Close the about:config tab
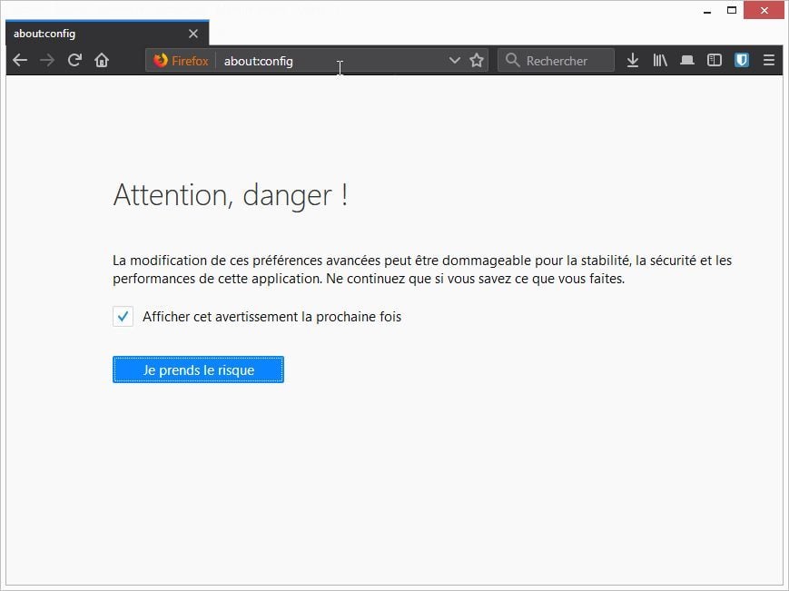Viewport: 789px width, 591px height. point(193,34)
